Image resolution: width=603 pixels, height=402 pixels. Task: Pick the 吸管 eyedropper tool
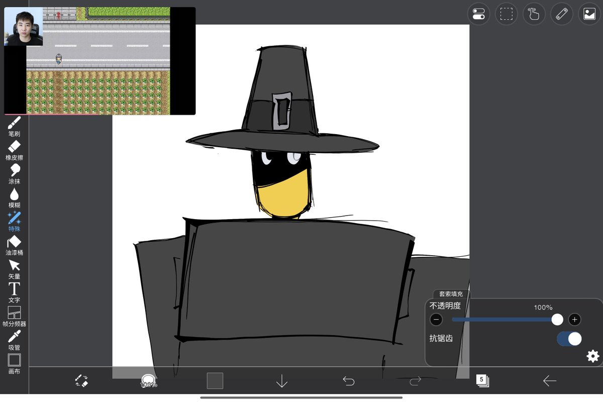click(14, 340)
